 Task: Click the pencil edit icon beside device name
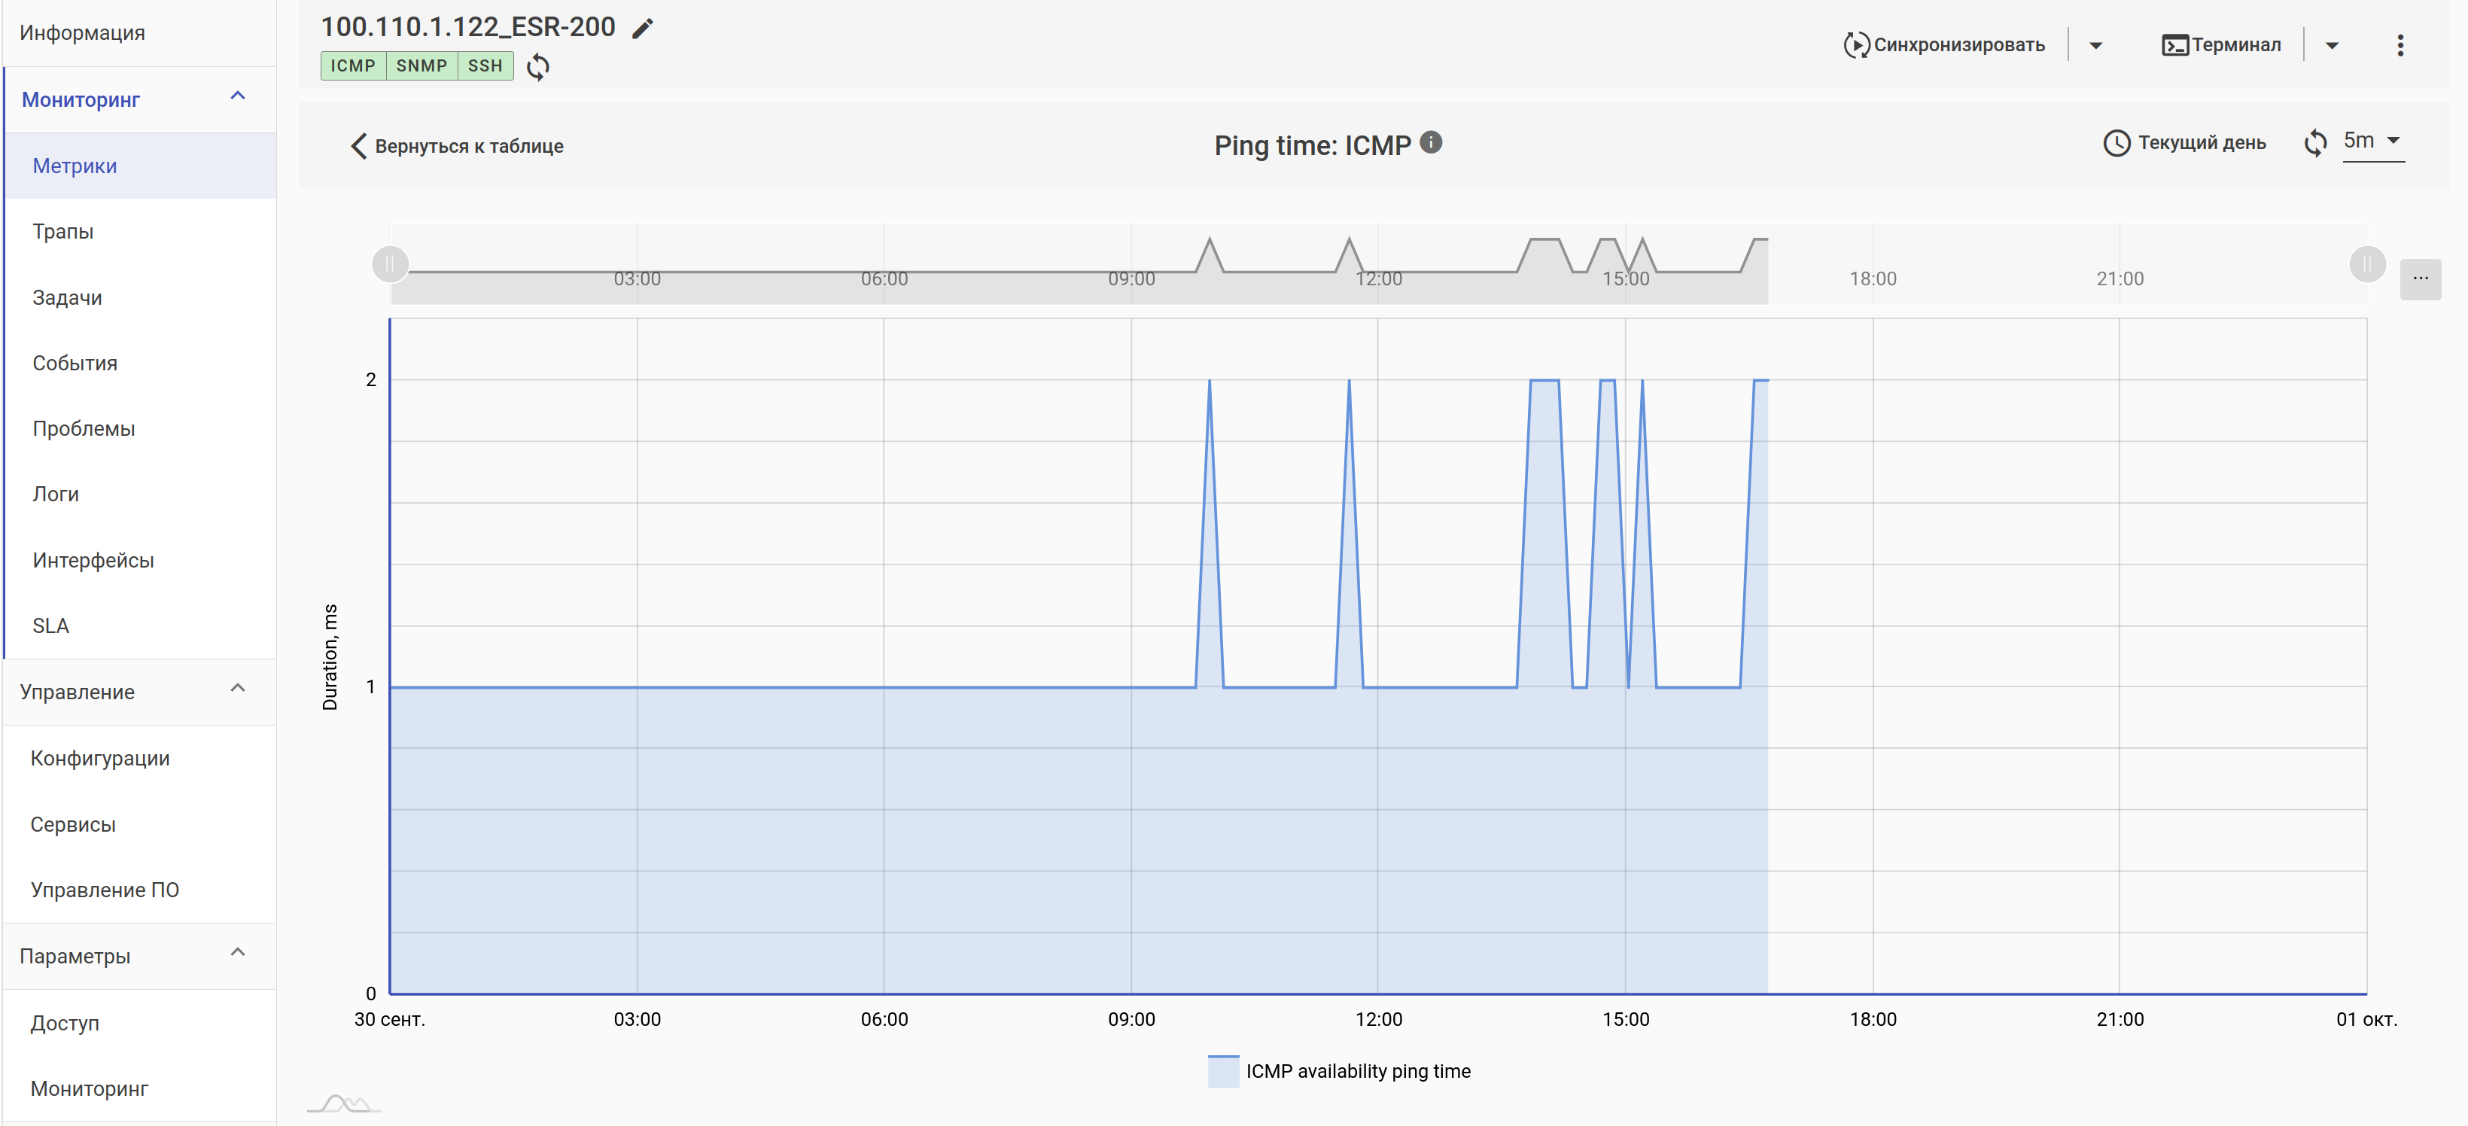click(642, 29)
